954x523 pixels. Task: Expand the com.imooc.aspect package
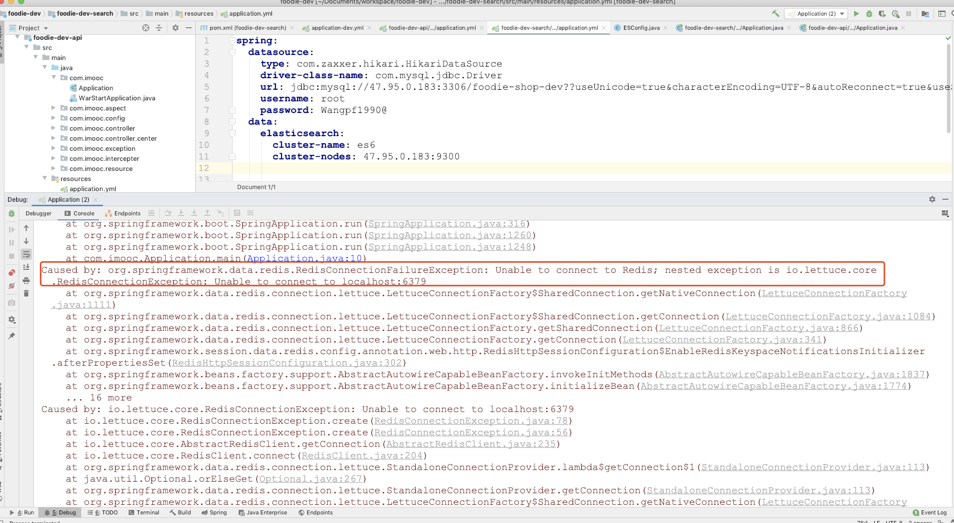tap(54, 108)
